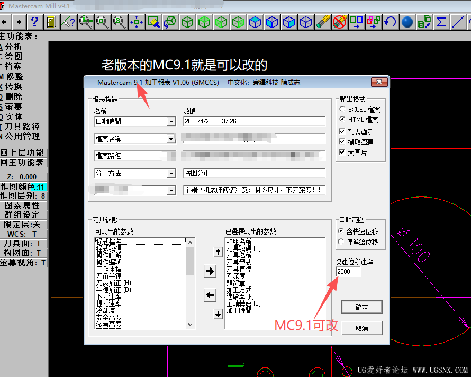Image resolution: width=471 pixels, height=377 pixels.
Task: Click the back arrow toolbar icon
Action: pos(5,22)
